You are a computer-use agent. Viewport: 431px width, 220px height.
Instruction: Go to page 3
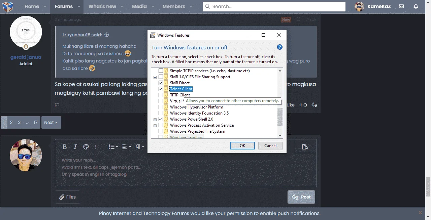pos(19,122)
